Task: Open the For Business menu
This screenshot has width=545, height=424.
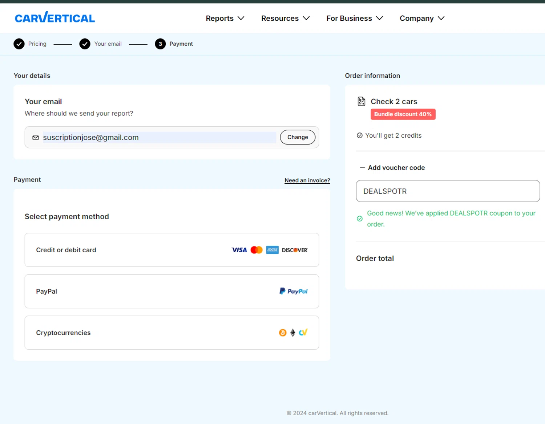Action: coord(355,18)
